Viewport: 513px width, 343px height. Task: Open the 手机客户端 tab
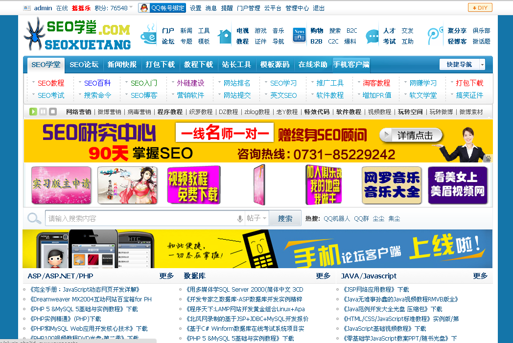pyautogui.click(x=351, y=65)
